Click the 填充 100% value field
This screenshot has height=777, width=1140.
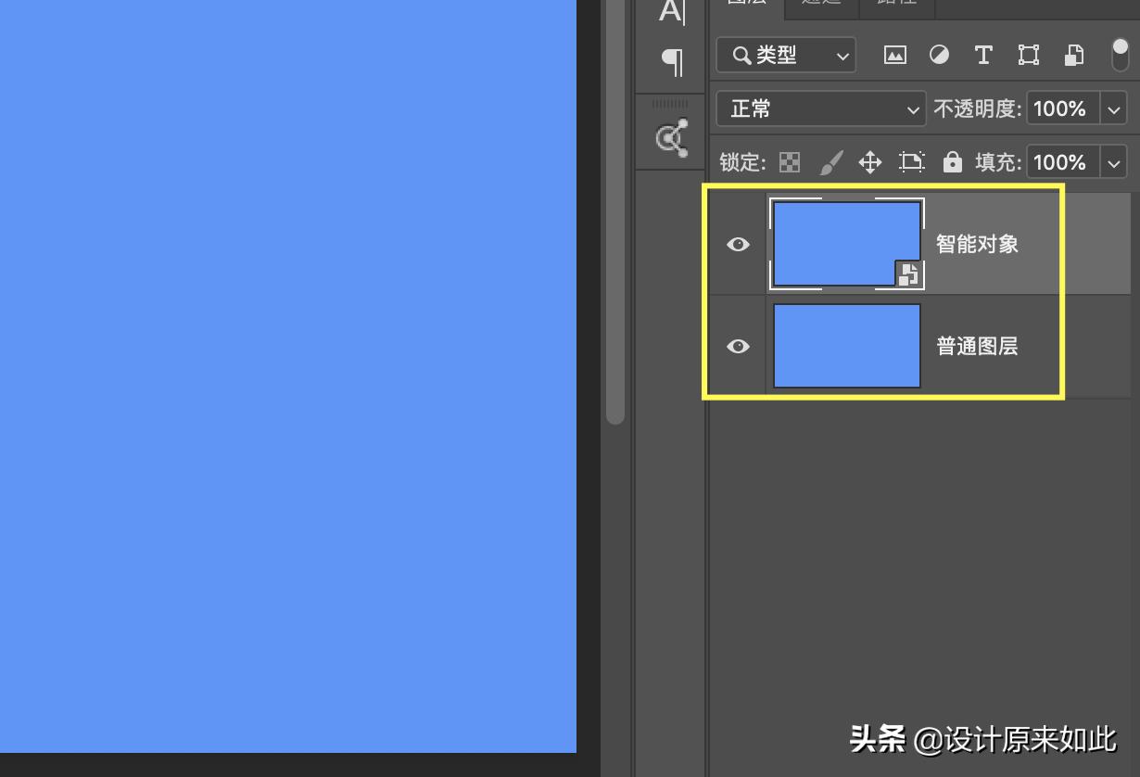[x=1062, y=163]
